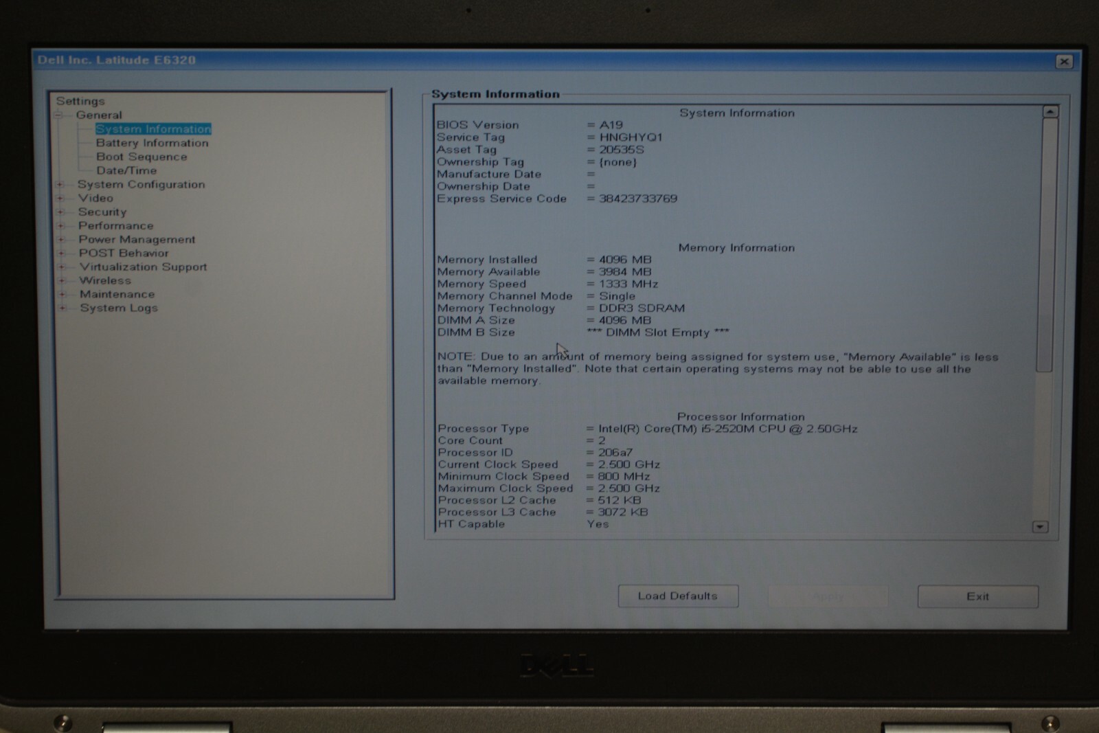Select System Logs in the tree
This screenshot has height=733, width=1099.
(x=119, y=308)
